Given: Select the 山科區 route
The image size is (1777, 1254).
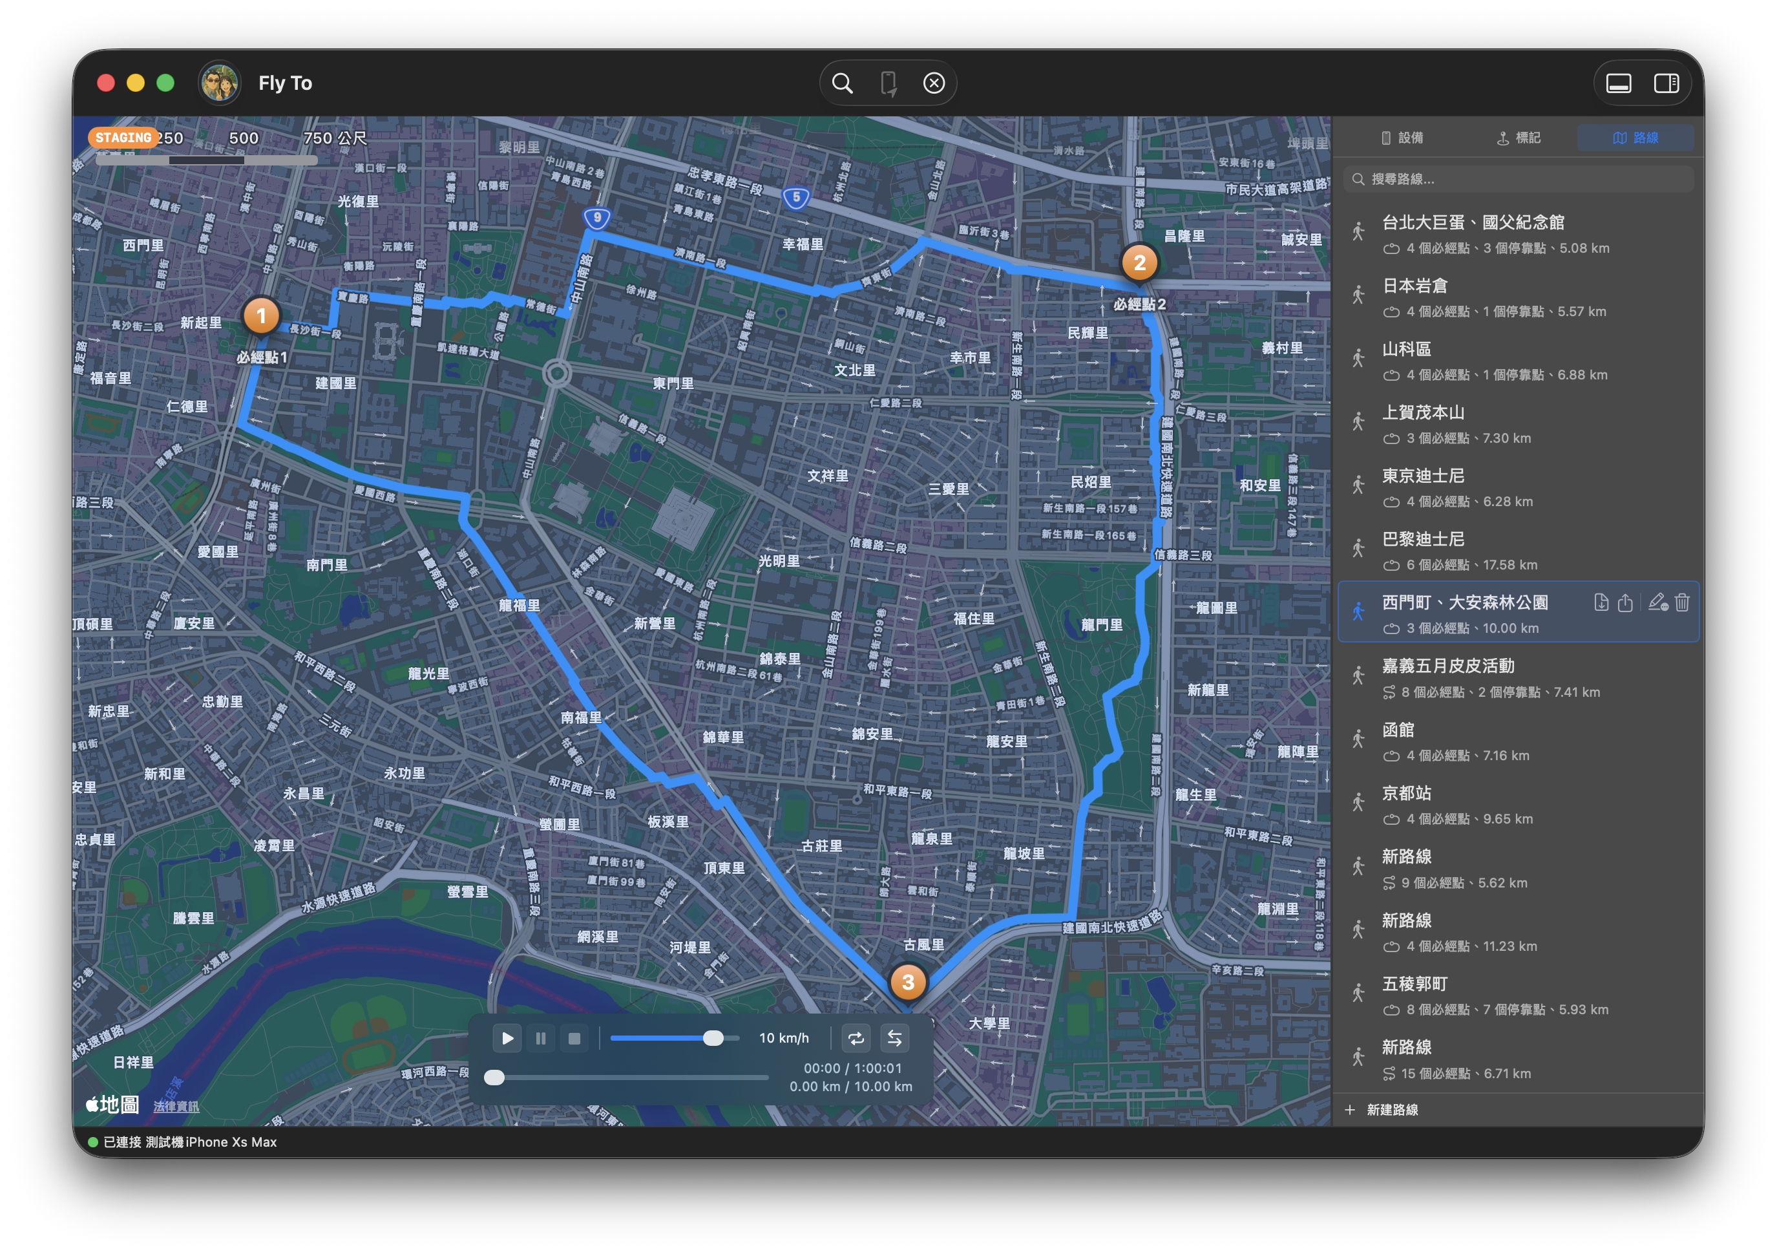Looking at the screenshot, I should pyautogui.click(x=1519, y=361).
